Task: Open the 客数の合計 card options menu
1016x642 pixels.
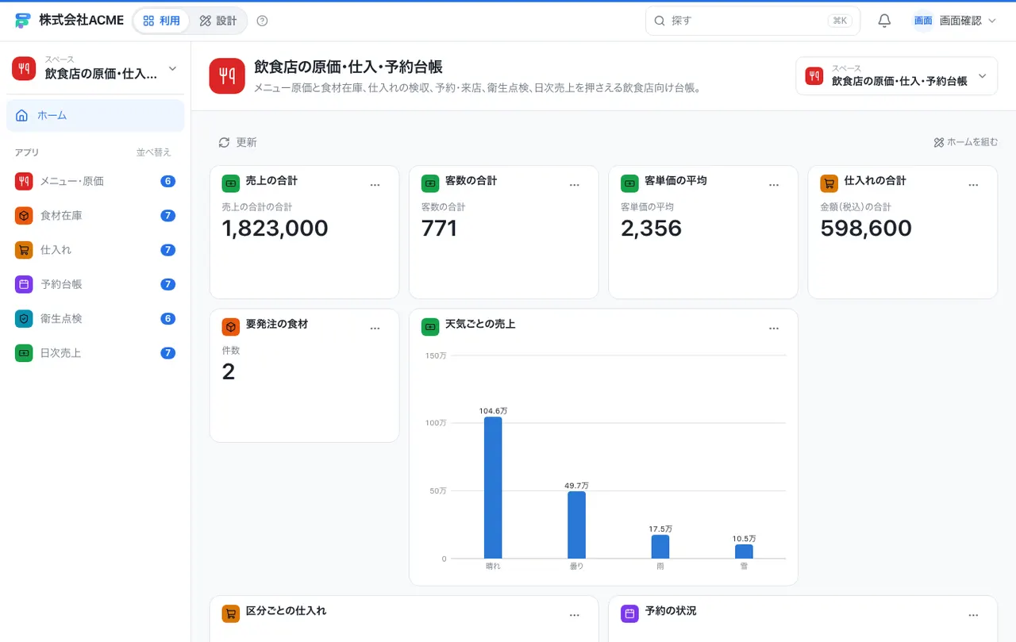Action: click(575, 185)
